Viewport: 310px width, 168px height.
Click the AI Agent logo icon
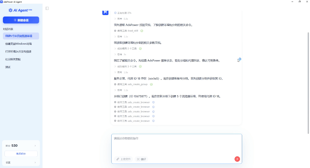11,10
